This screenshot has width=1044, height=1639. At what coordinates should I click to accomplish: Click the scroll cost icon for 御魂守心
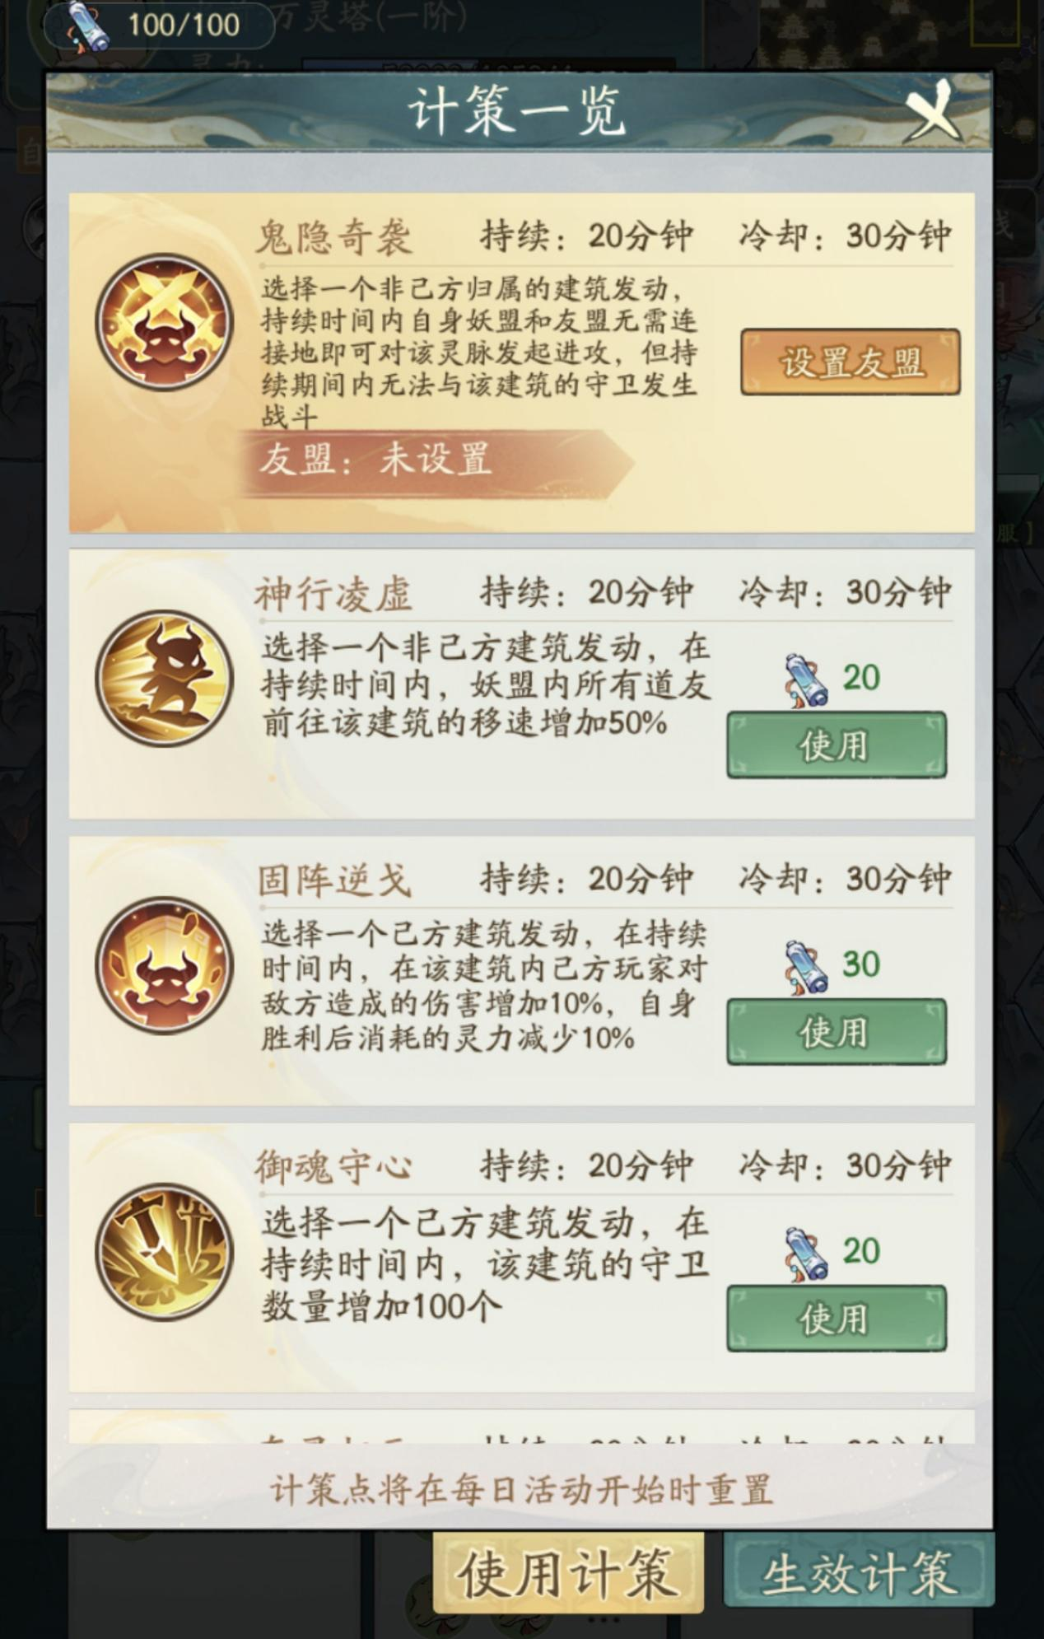tap(806, 1254)
